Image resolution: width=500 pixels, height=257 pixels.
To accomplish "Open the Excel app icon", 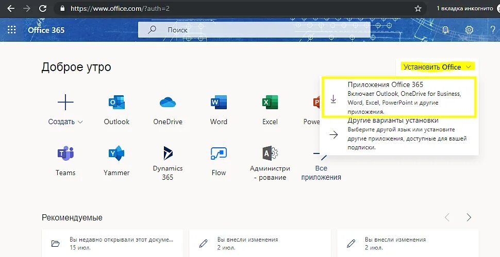I will click(270, 102).
